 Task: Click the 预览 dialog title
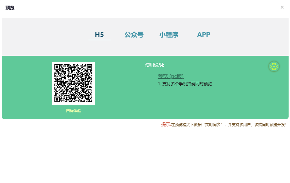click(x=10, y=8)
